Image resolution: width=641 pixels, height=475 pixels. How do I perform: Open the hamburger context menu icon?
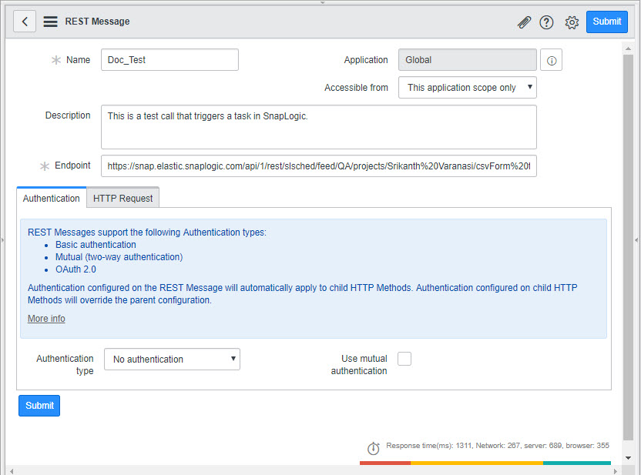[x=51, y=22]
